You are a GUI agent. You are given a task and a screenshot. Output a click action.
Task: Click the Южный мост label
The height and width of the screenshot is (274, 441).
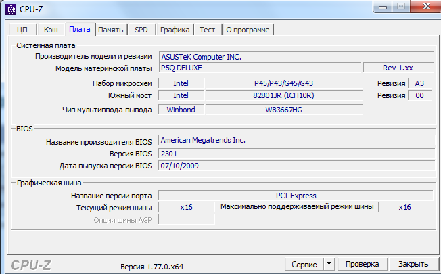[130, 95]
